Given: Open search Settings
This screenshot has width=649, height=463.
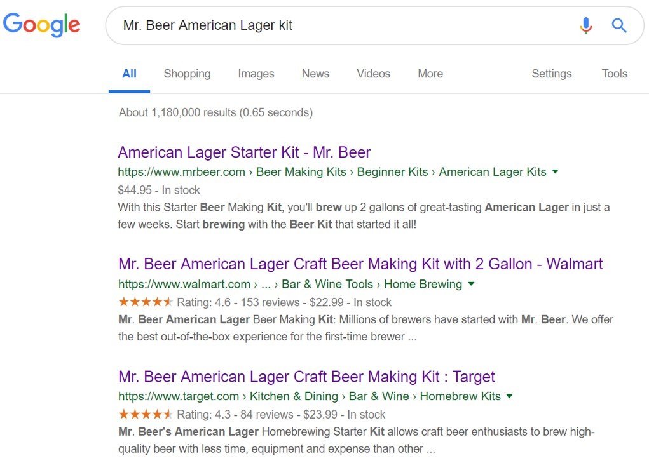Looking at the screenshot, I should pyautogui.click(x=552, y=74).
